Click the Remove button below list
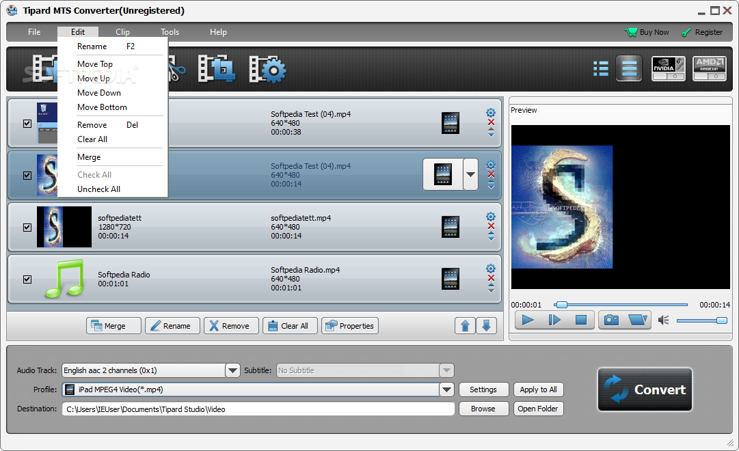The image size is (739, 451). 231,326
